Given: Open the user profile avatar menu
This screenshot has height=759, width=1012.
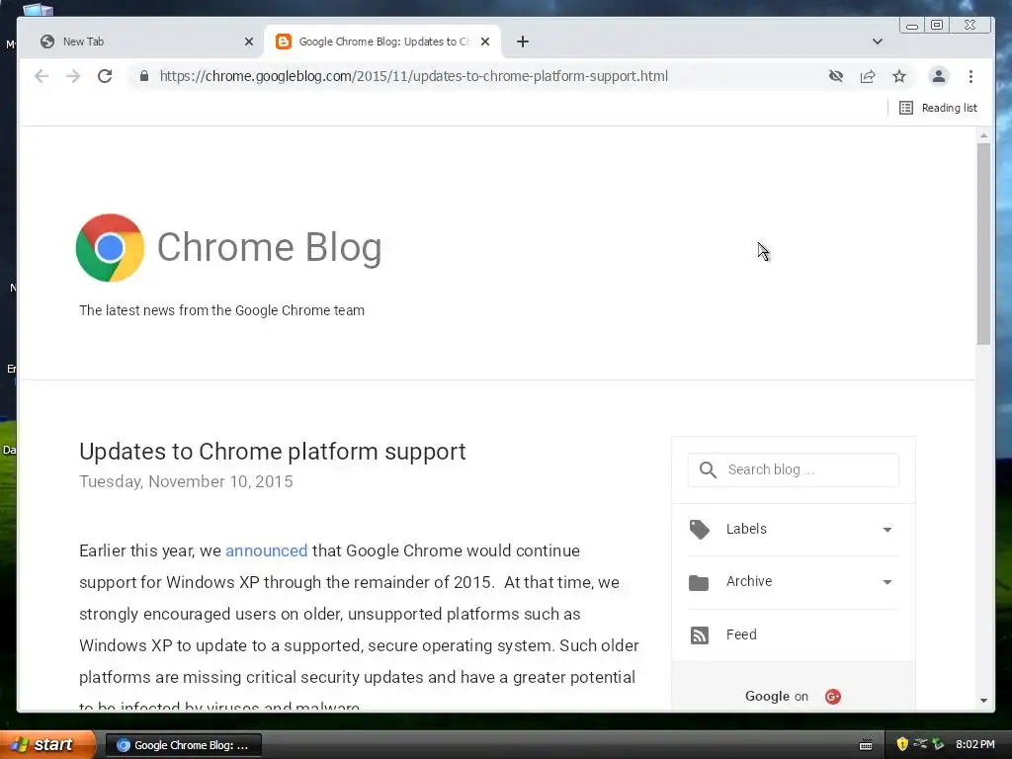Looking at the screenshot, I should tap(939, 76).
